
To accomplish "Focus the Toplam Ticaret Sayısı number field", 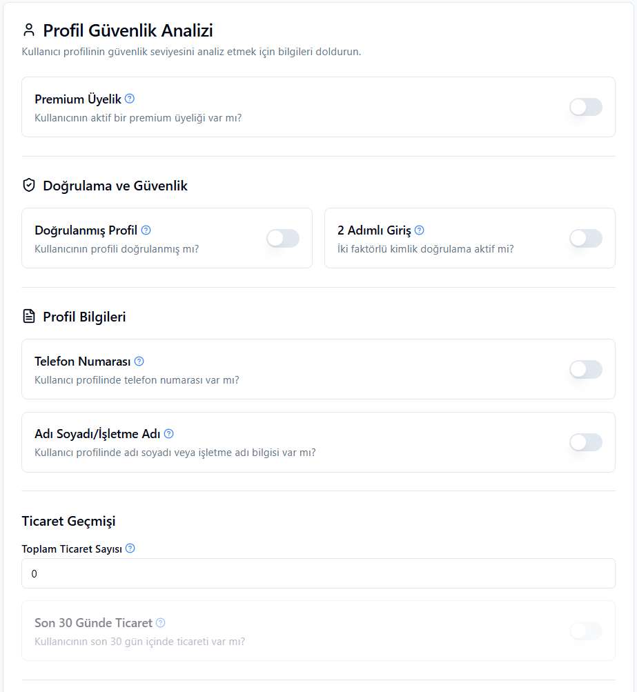I will pos(318,573).
